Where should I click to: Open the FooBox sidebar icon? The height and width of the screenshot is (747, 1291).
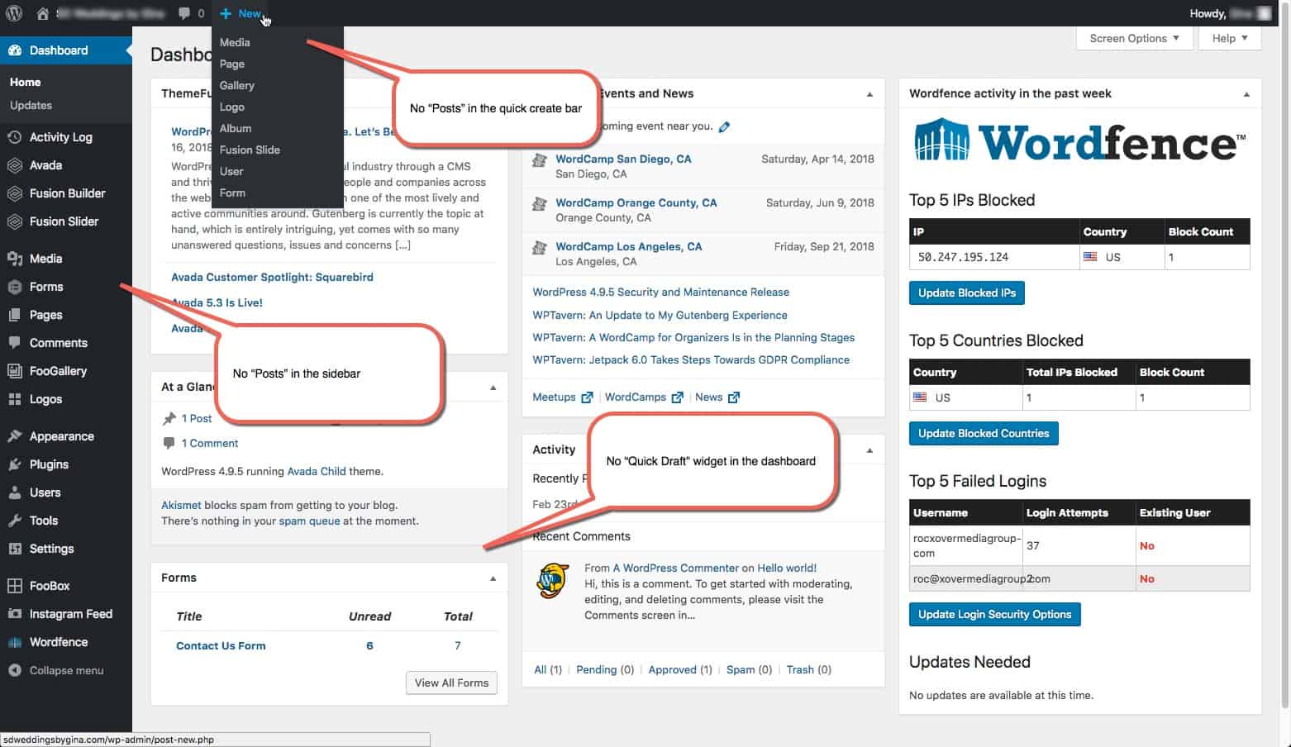coord(15,586)
